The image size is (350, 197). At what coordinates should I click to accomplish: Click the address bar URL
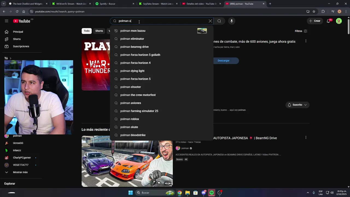pos(60,11)
